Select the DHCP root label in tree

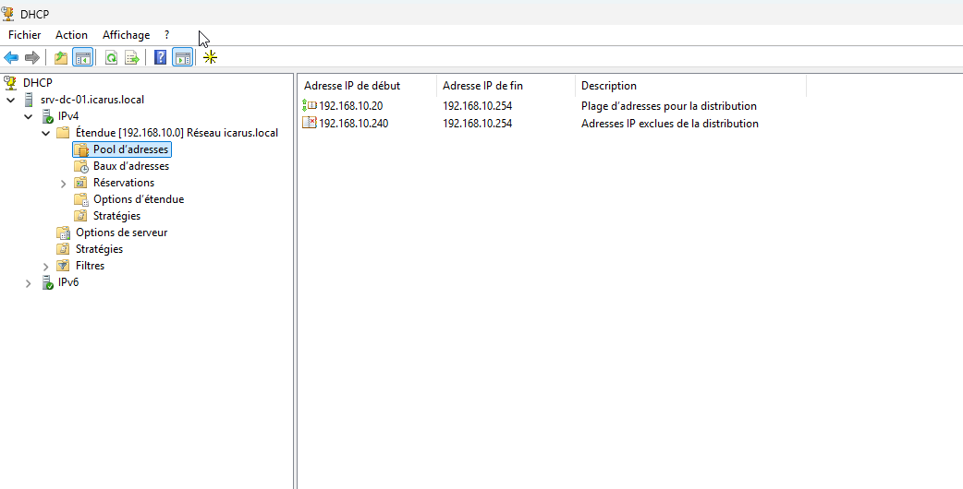pyautogui.click(x=38, y=82)
